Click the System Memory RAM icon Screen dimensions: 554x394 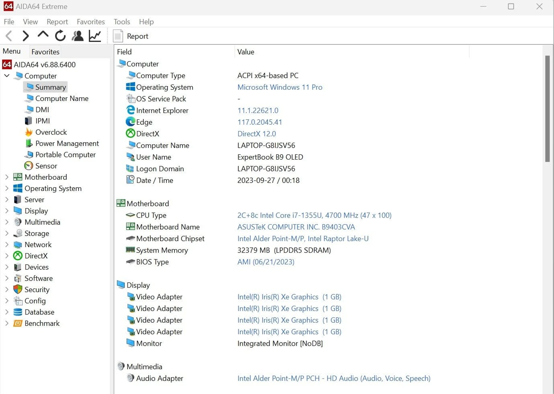(130, 250)
